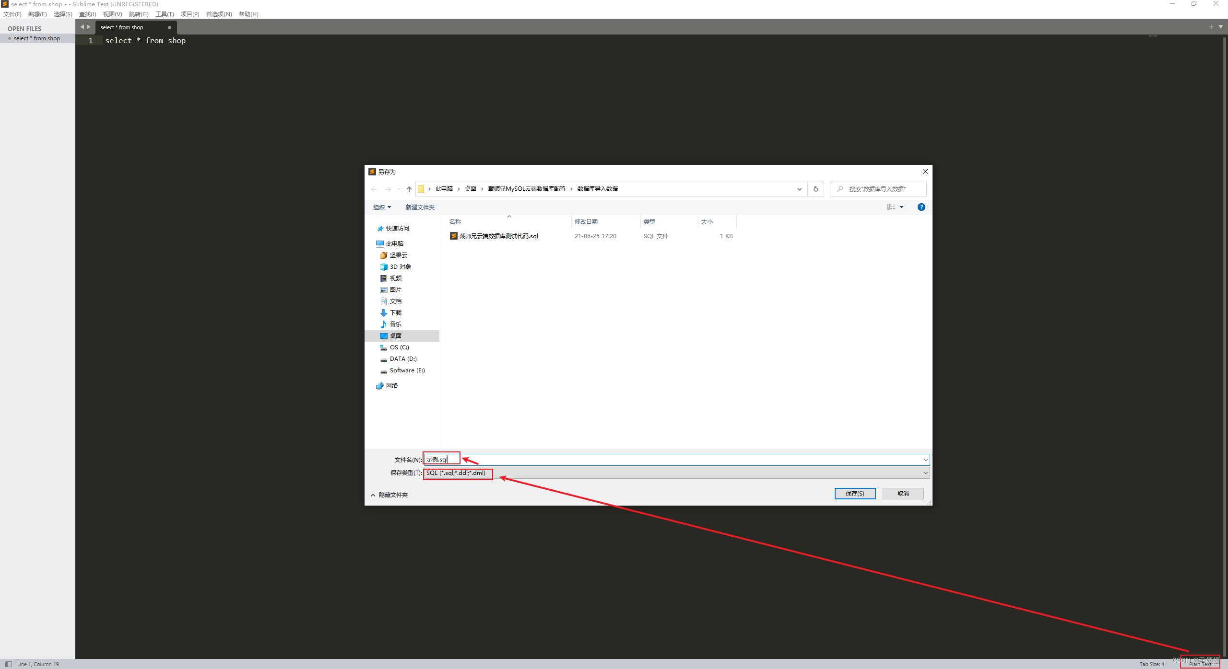Collapse folders with 隐藏文件夹
Screen dimensions: 1228x669
pos(390,495)
